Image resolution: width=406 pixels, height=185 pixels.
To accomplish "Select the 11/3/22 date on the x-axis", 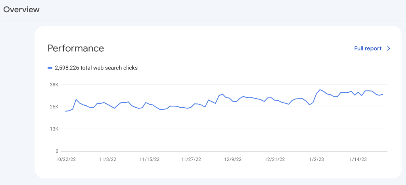I will point(107,159).
